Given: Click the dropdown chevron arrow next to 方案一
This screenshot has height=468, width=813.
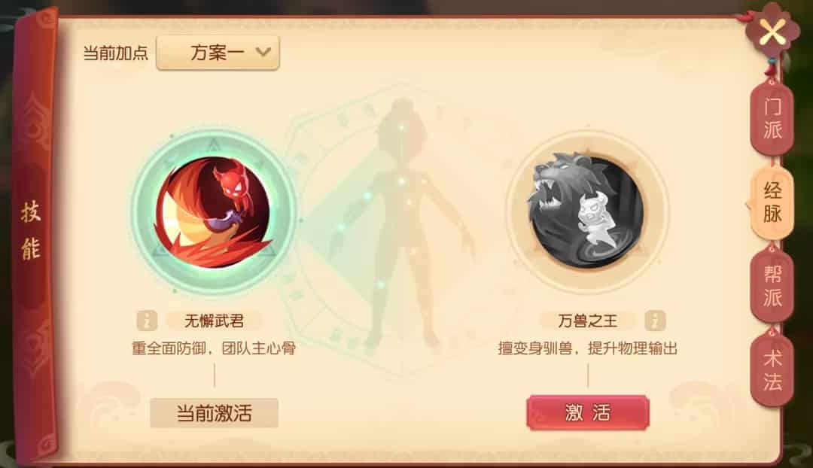Looking at the screenshot, I should pyautogui.click(x=263, y=52).
